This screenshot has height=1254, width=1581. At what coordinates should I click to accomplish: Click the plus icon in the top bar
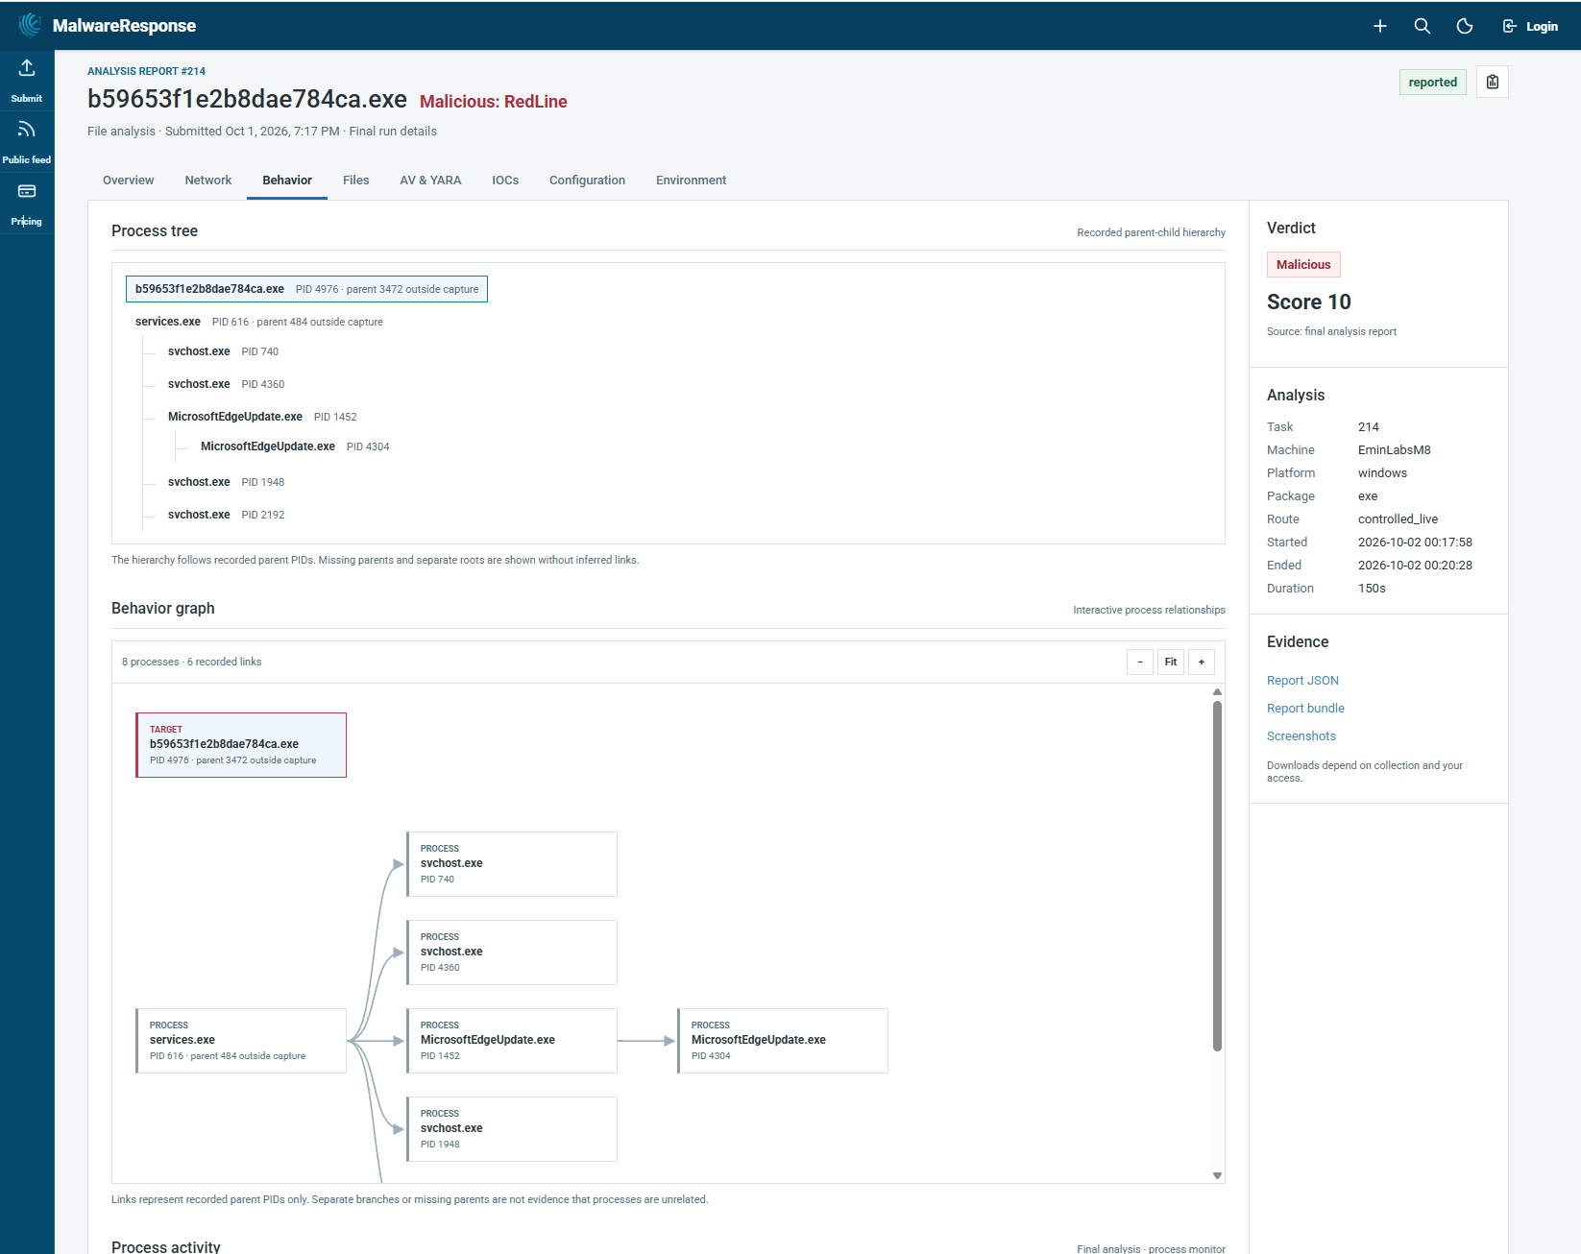tap(1380, 26)
